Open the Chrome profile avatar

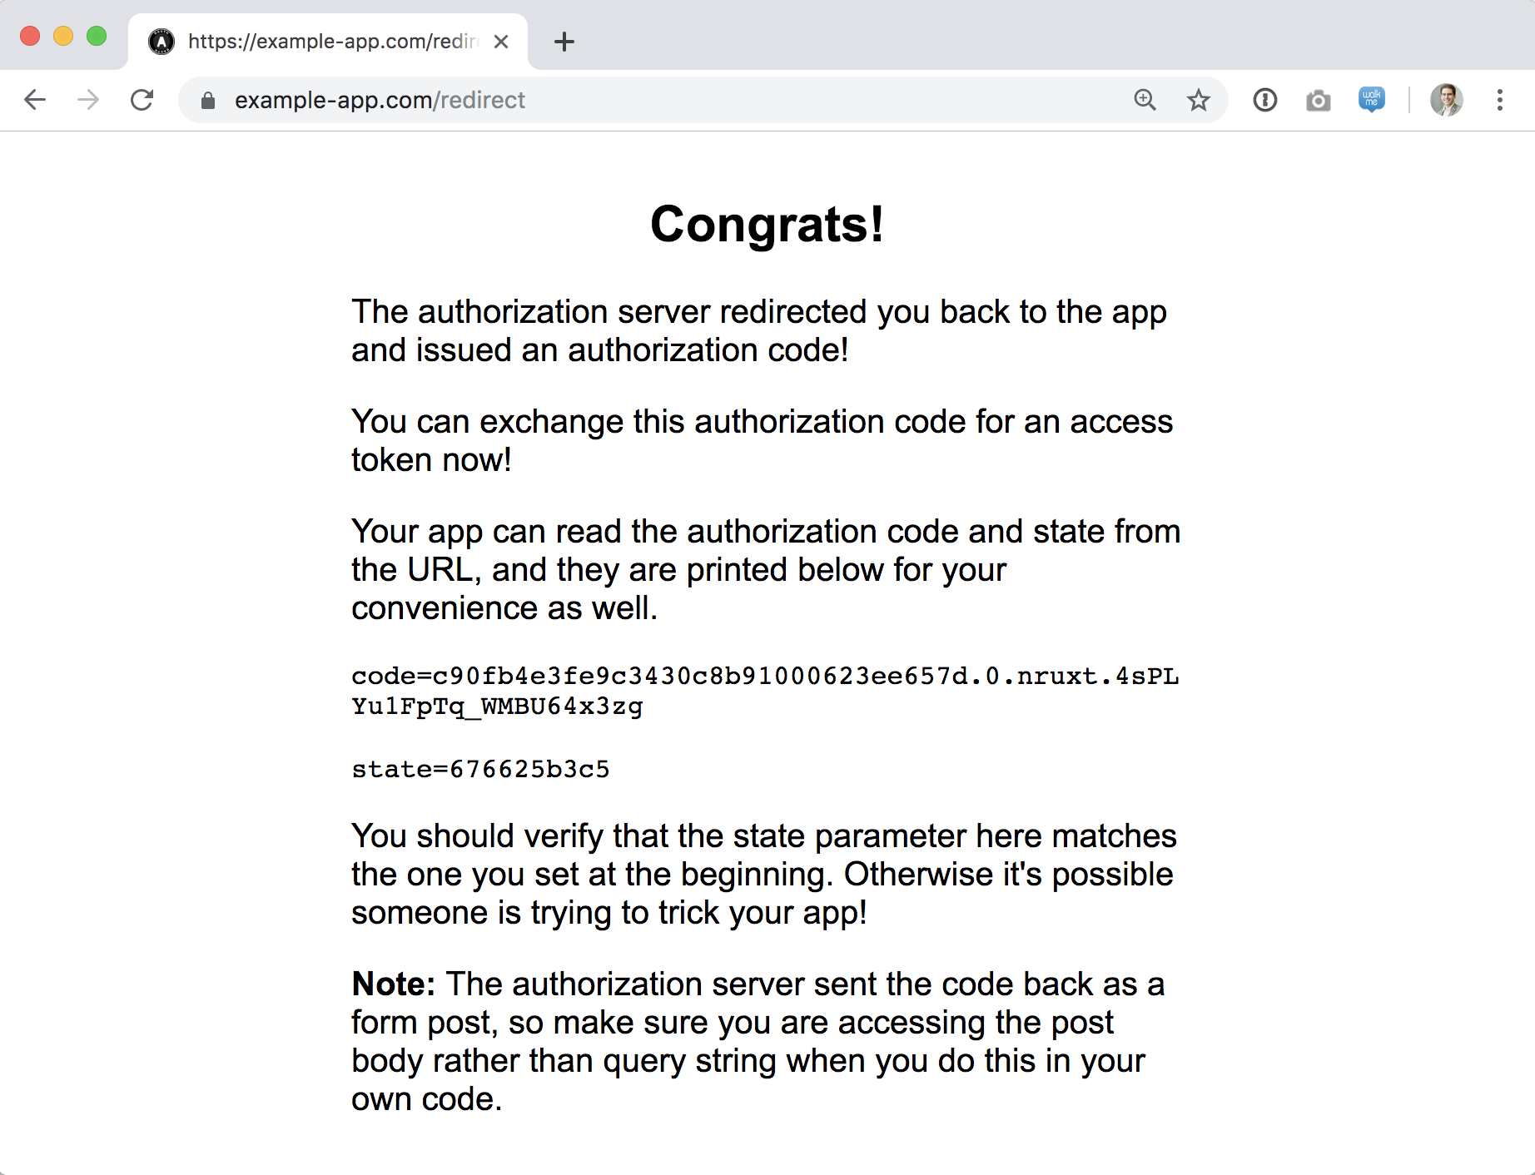[1447, 101]
